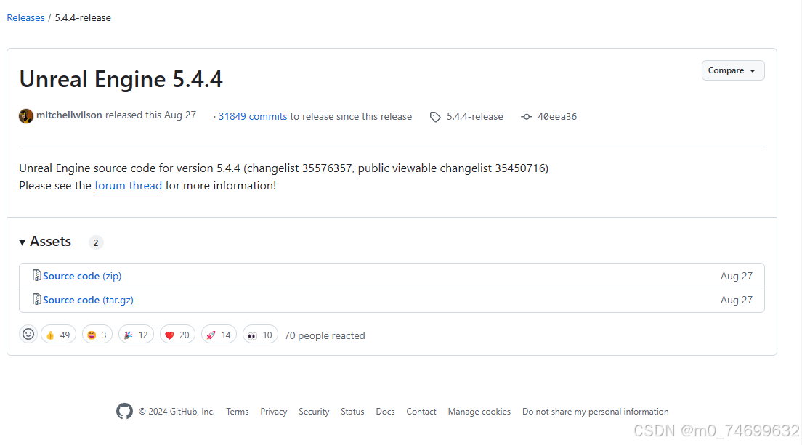
Task: Open the Status footer link
Action: [352, 412]
